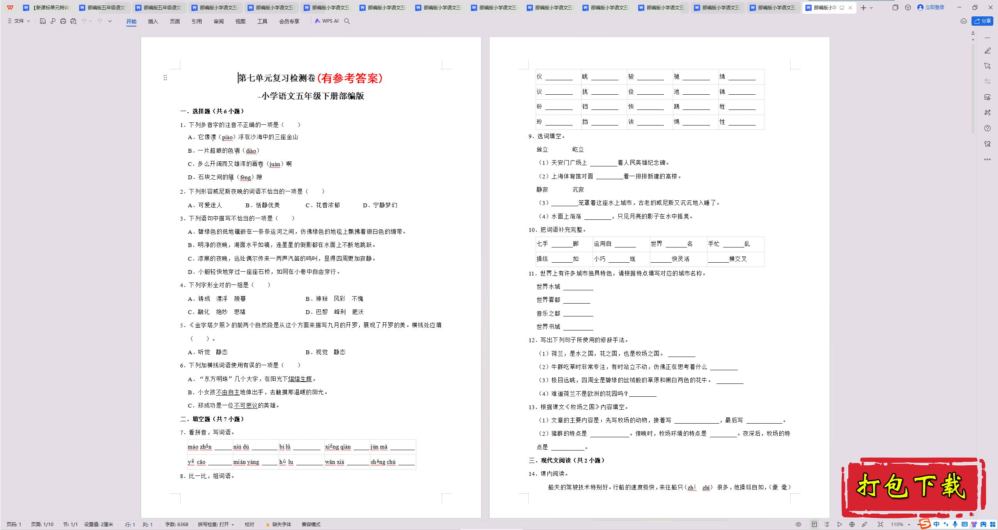Image resolution: width=998 pixels, height=530 pixels.
Task: Switch to 开始 ribbon tab
Action: [x=131, y=21]
